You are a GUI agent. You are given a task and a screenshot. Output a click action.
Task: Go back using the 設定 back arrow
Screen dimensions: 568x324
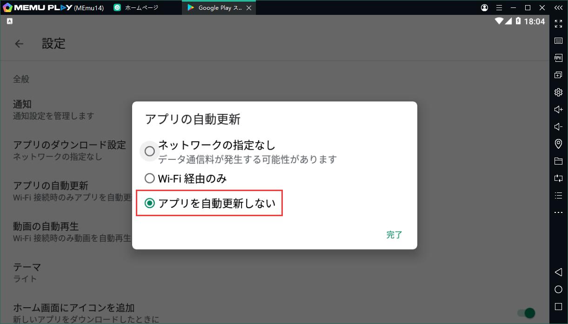[19, 44]
